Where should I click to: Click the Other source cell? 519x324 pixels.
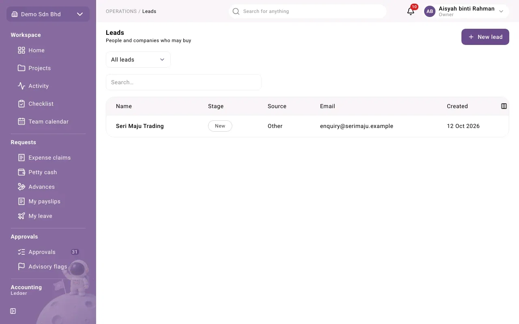click(x=275, y=126)
